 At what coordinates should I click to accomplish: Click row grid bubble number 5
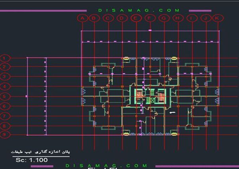(4, 97)
